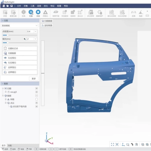Viewport: 151px width, 151px height.
Task: Open the 帮助 menu
Action: coord(66,6)
